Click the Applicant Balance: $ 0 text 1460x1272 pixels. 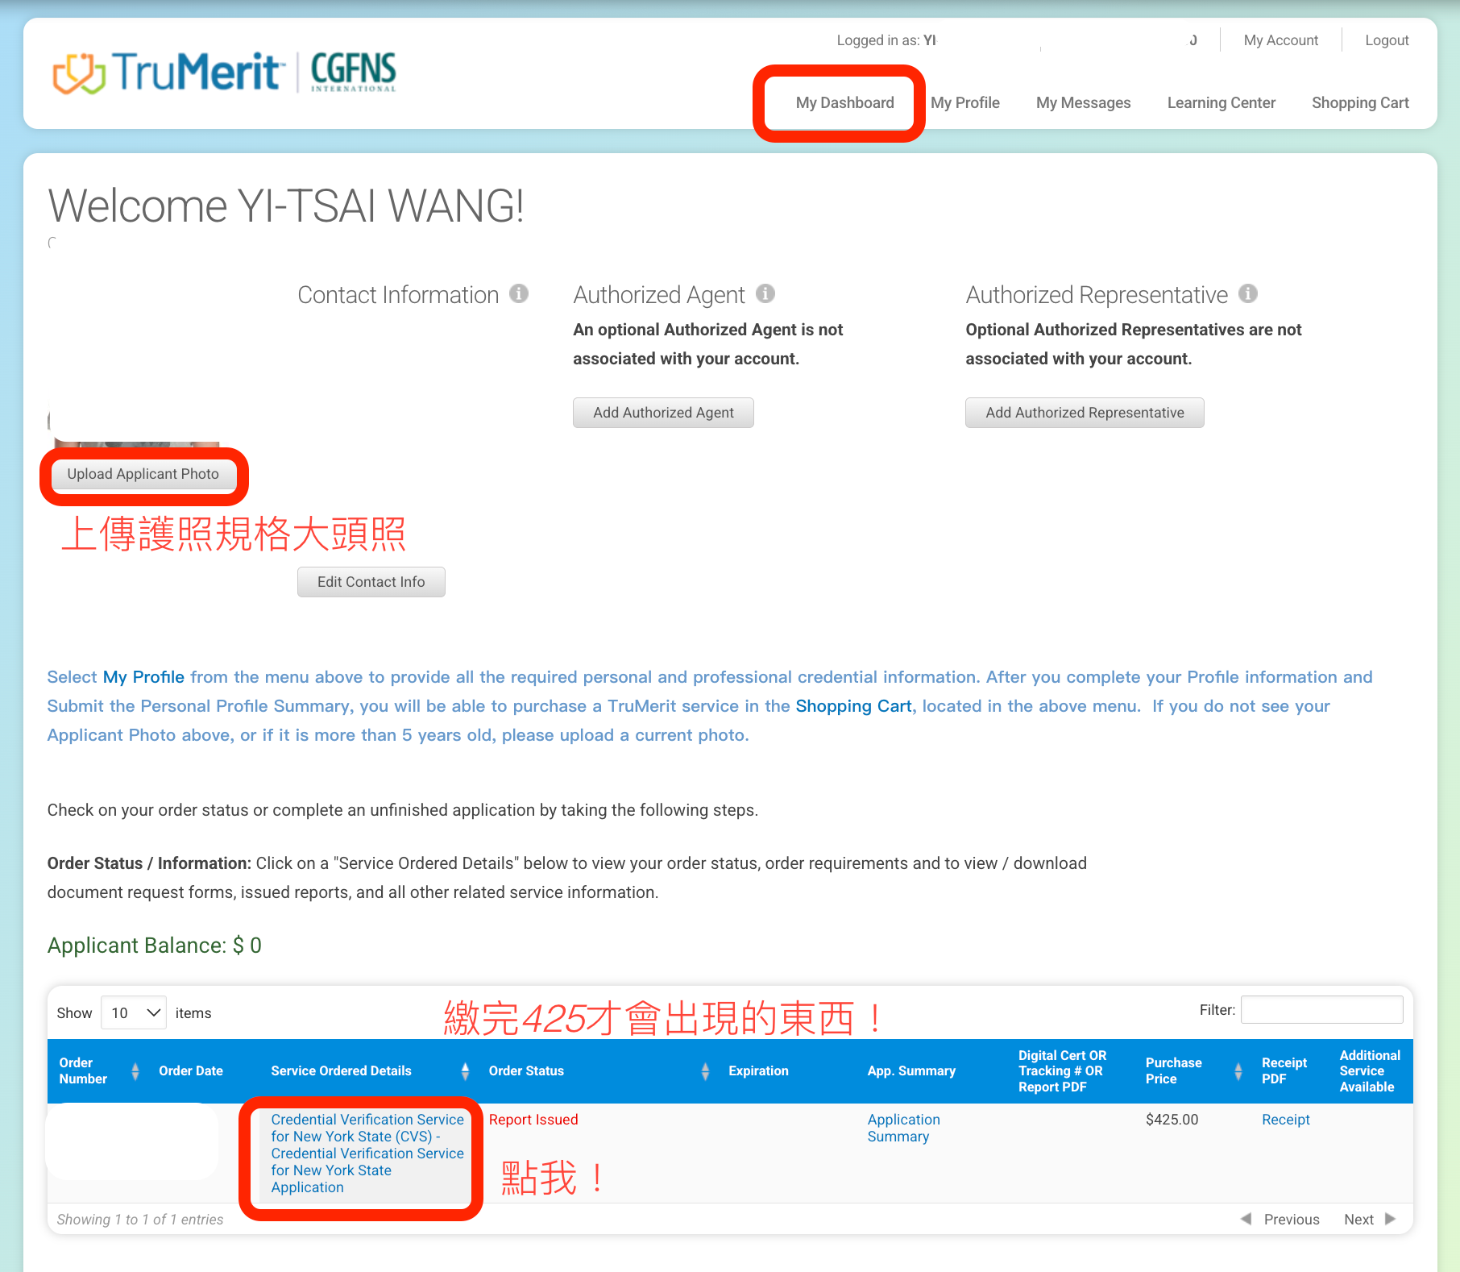point(154,946)
